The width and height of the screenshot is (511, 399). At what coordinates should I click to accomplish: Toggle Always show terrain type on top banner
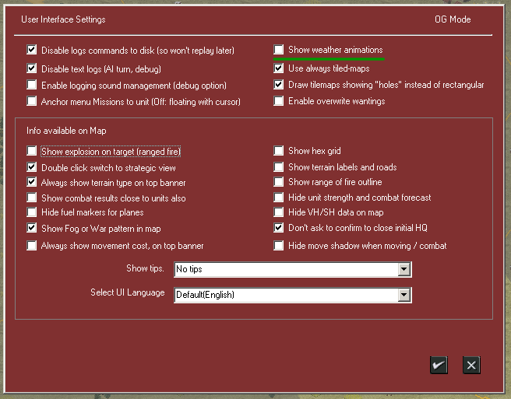32,182
